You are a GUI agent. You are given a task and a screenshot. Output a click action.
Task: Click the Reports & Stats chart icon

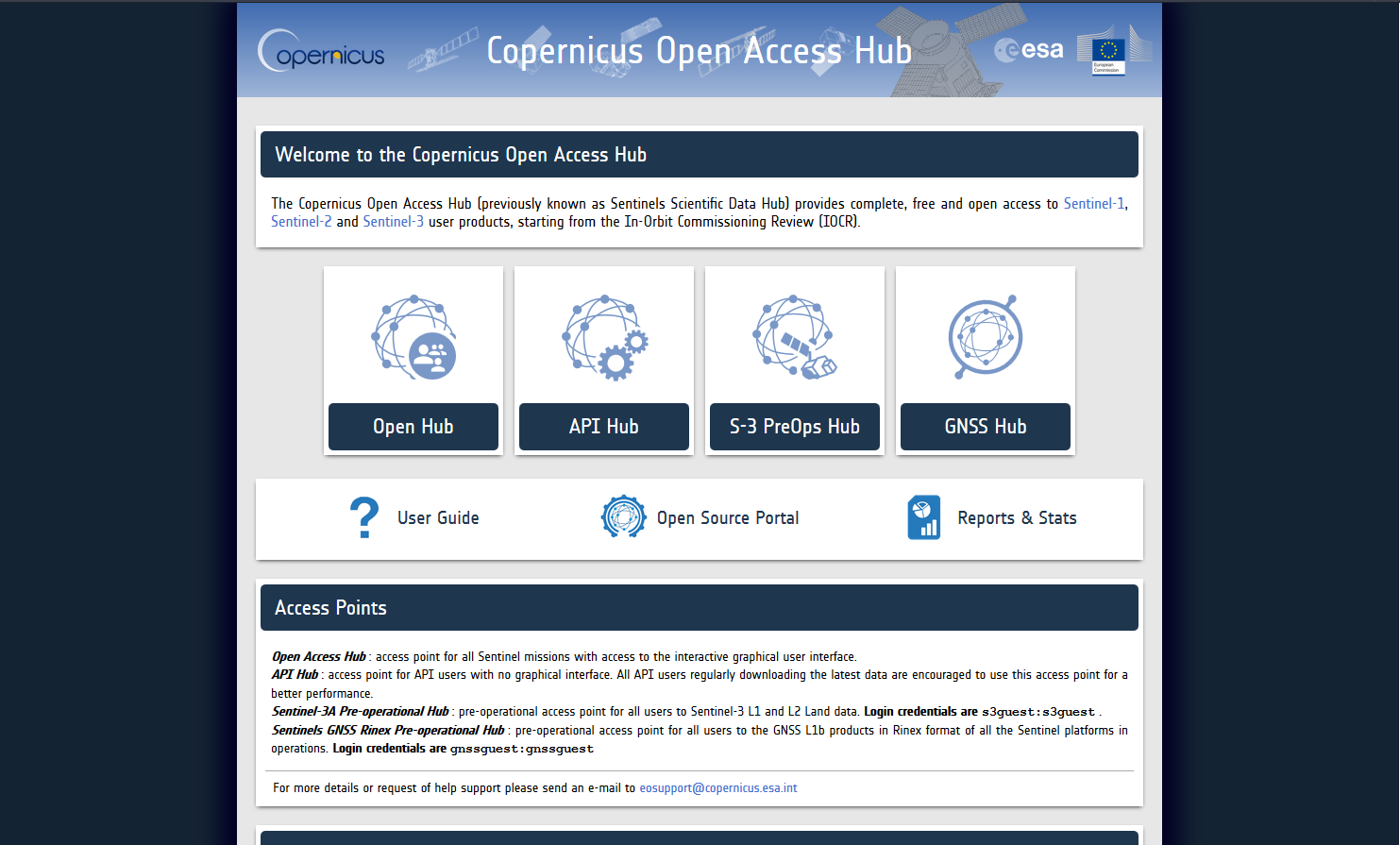[923, 517]
